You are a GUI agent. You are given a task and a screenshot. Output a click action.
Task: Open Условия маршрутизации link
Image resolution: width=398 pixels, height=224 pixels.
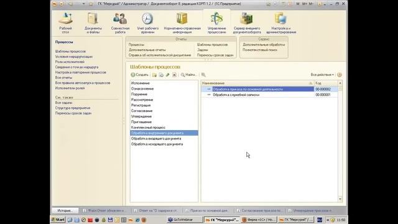[74, 57]
